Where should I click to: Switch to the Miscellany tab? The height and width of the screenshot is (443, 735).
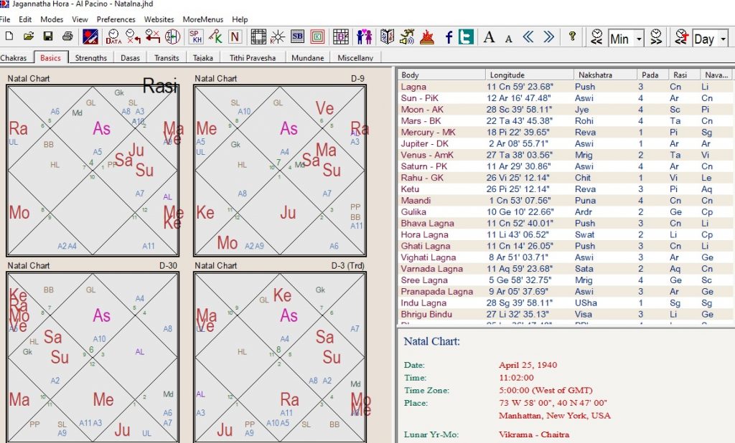(x=355, y=57)
